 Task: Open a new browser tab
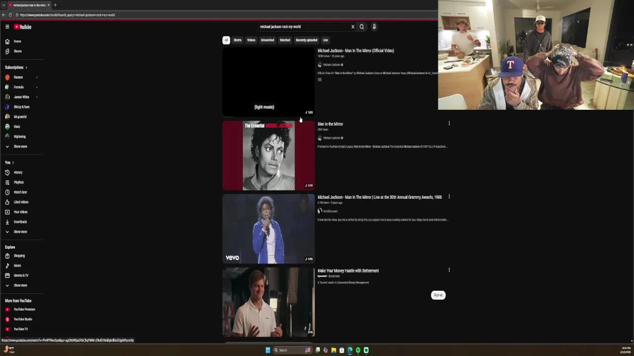click(55, 5)
